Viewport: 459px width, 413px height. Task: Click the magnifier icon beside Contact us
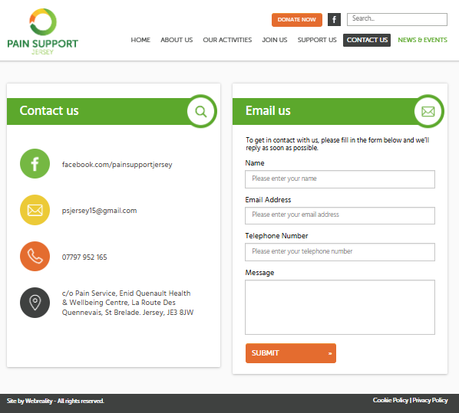click(201, 111)
